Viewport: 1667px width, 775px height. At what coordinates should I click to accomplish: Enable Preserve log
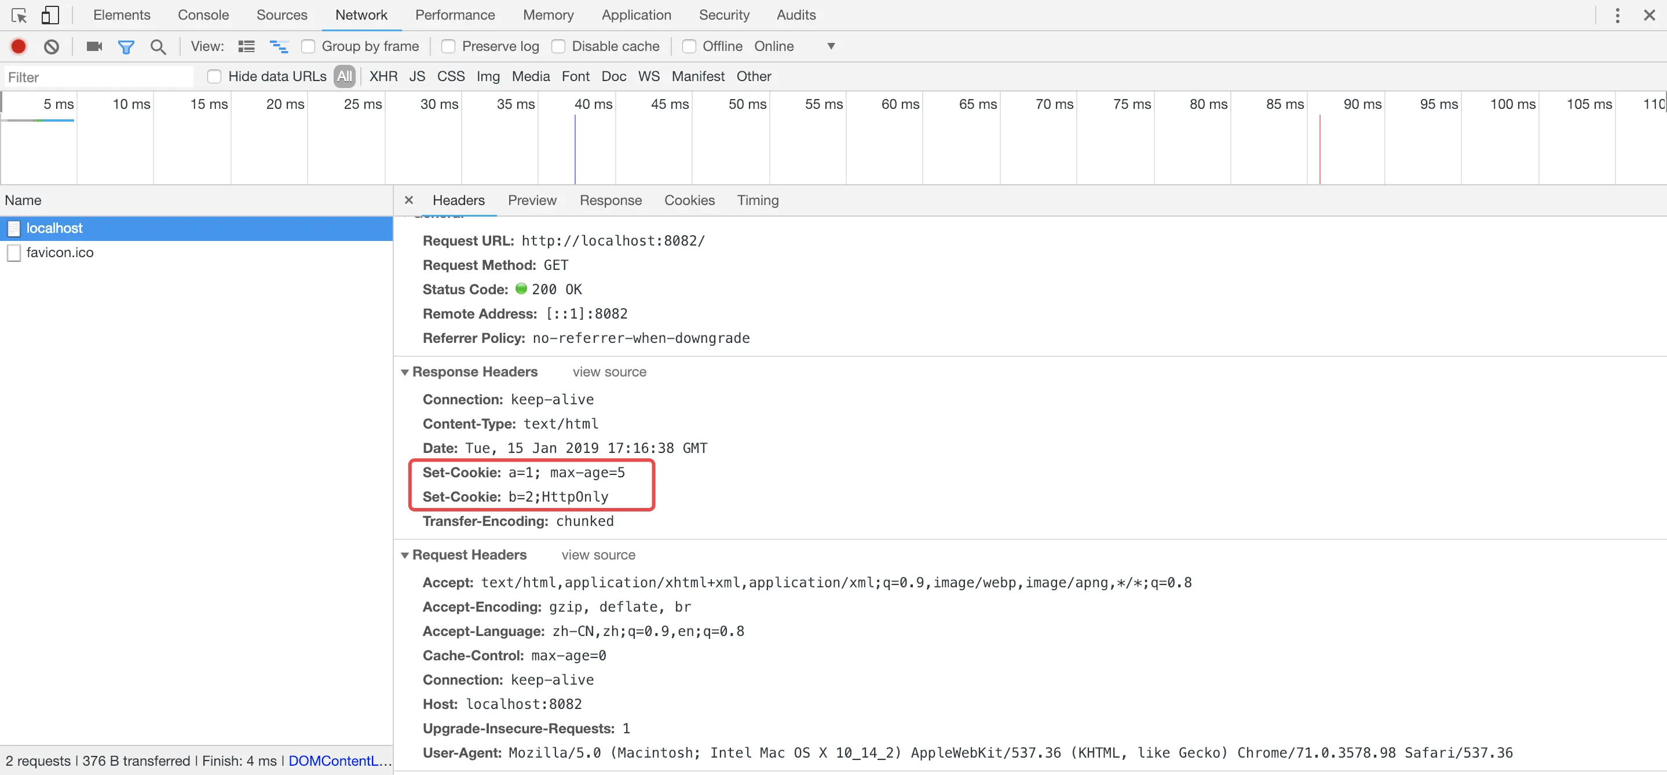tap(448, 46)
